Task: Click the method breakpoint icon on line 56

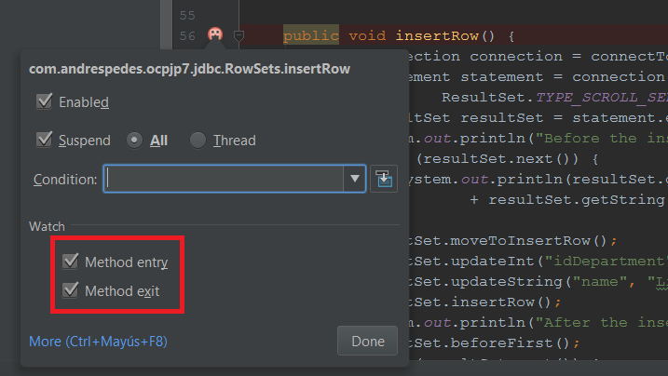Action: pyautogui.click(x=215, y=34)
